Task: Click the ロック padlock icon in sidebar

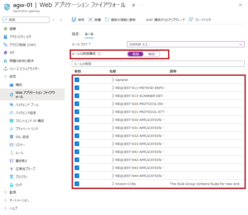Action: pos(11,185)
